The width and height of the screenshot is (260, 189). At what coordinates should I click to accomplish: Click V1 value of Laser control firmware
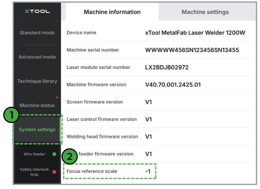(149, 119)
